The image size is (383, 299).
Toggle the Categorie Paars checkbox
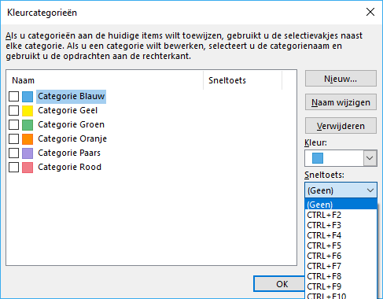pyautogui.click(x=13, y=153)
